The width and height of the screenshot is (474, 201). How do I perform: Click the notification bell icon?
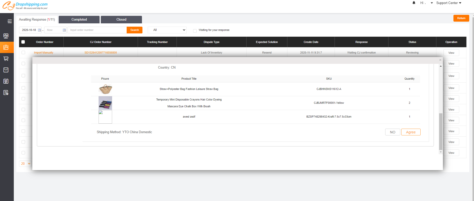pyautogui.click(x=414, y=3)
